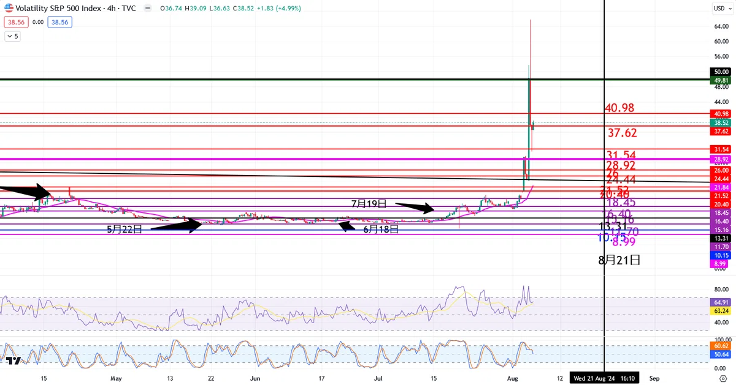Click the black 13.31 axis price label
Viewport: 736px width, 385px height.
coord(721,238)
